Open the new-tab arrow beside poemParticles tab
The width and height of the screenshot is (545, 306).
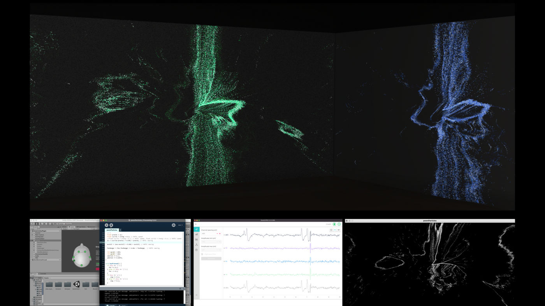click(120, 230)
